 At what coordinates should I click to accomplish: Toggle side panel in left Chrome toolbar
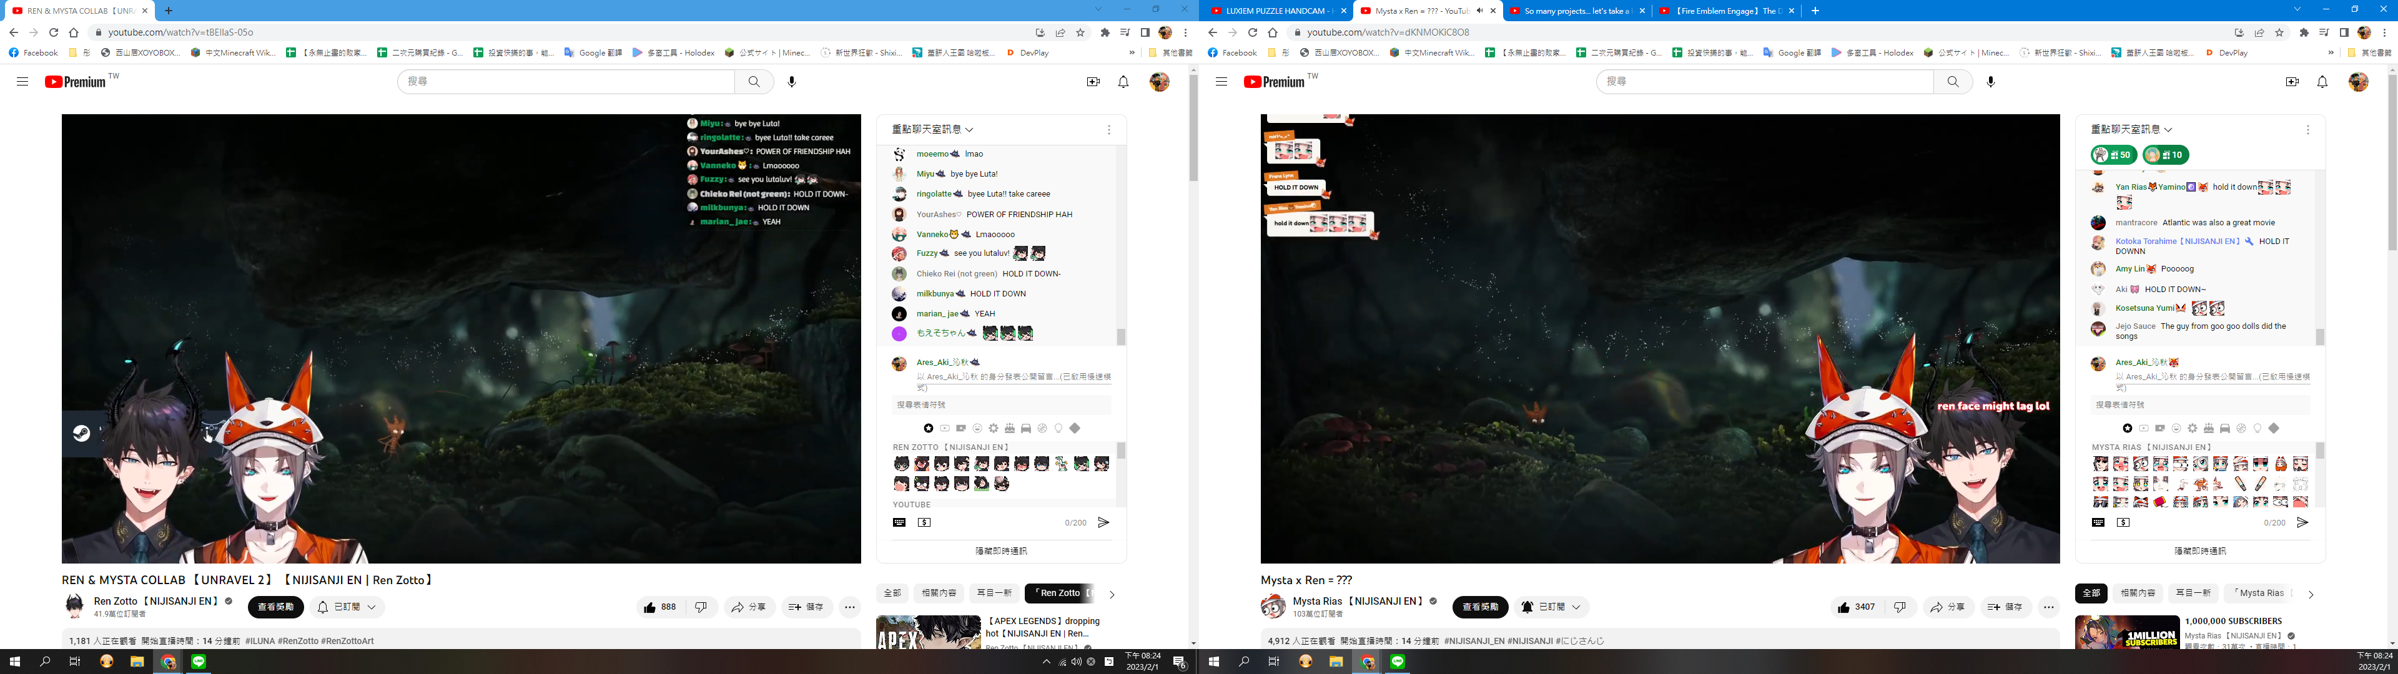(1144, 32)
